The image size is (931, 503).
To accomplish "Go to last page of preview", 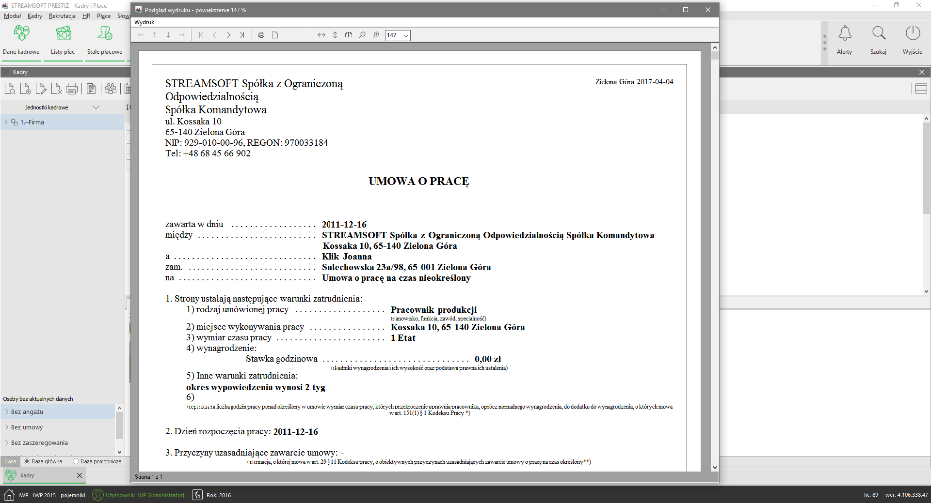I will point(242,35).
